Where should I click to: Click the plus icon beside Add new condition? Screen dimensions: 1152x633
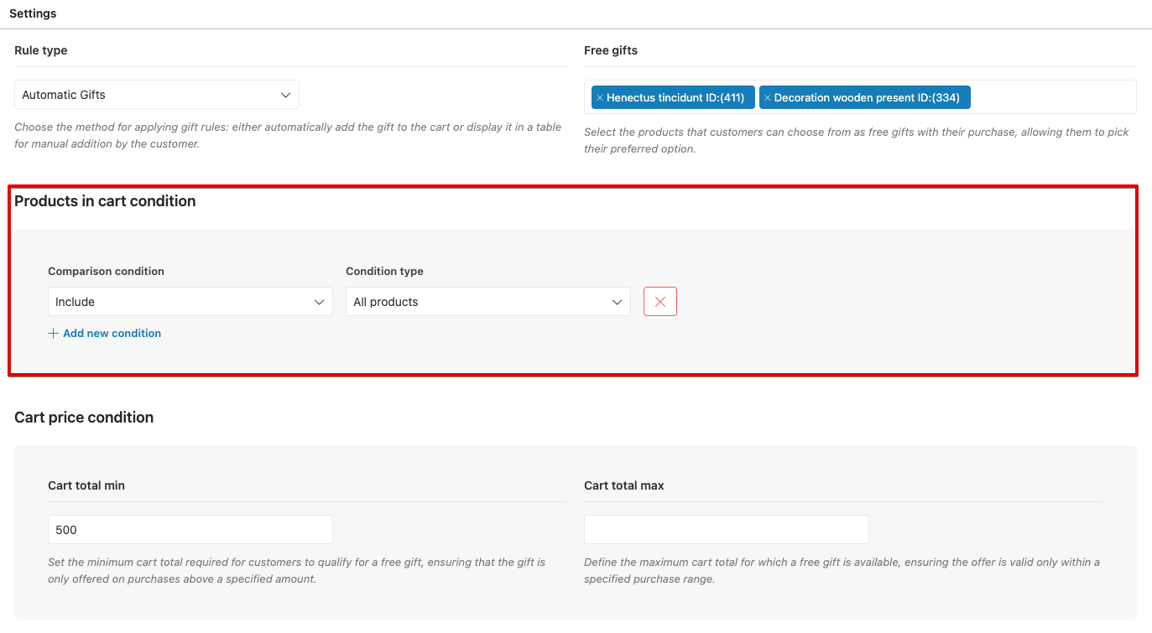pos(54,334)
